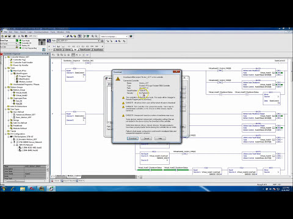Image resolution: width=293 pixels, height=219 pixels.
Task: Select Basic_Motion_UDT data type
Action: coord(24,117)
